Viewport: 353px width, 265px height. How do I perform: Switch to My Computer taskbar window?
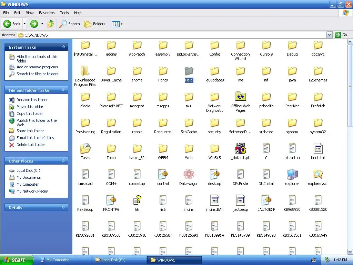coord(64,260)
